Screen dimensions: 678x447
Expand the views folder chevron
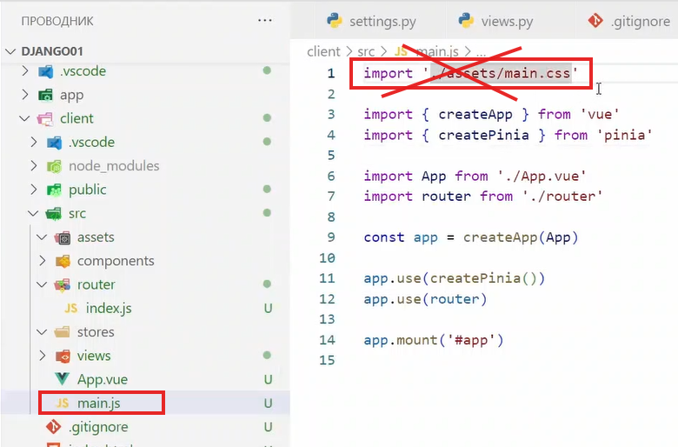(43, 356)
